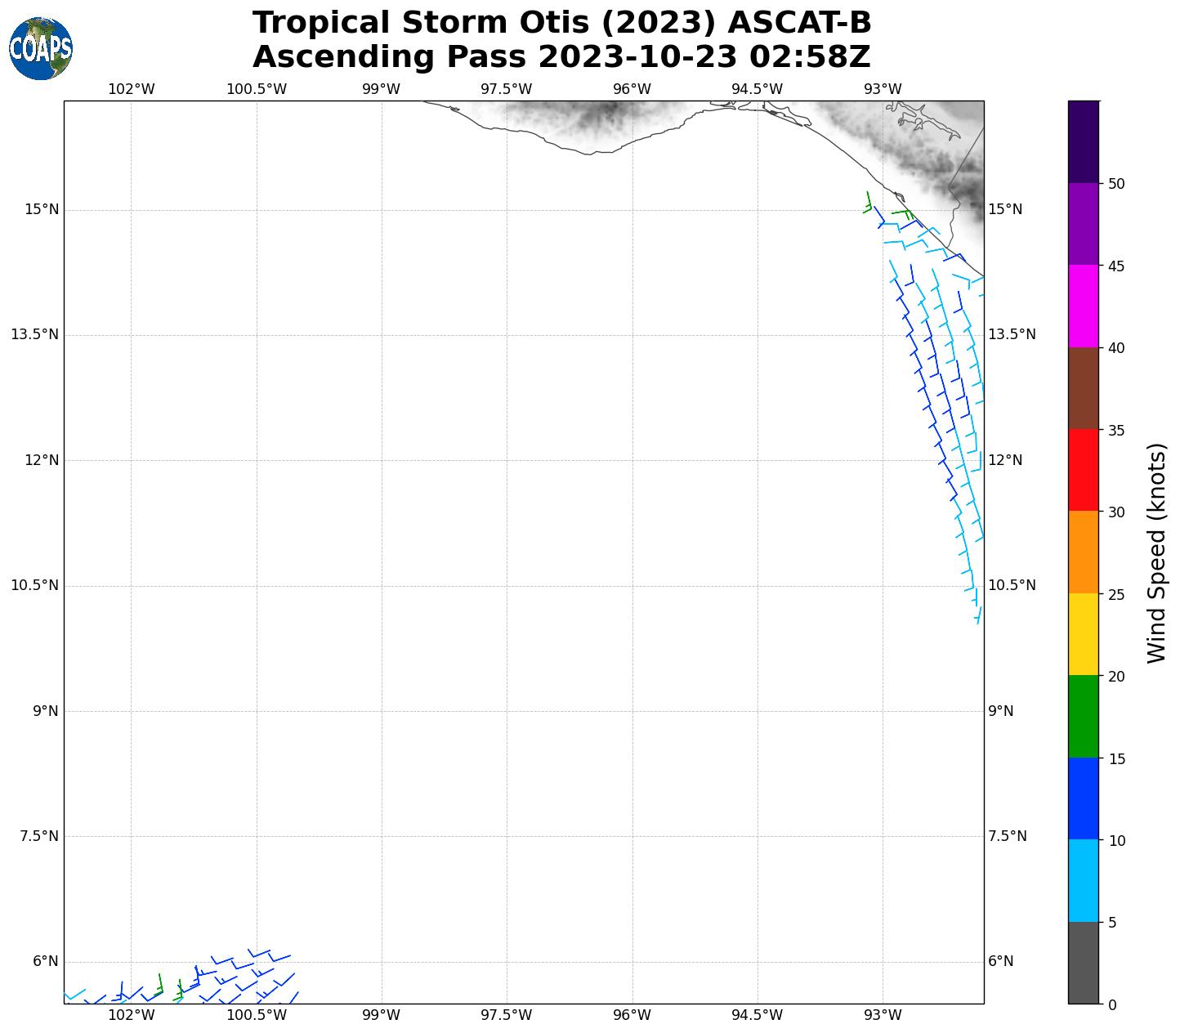Screen dimensions: 1180x1033
Task: Click the COAPS globe logo
Action: click(41, 49)
